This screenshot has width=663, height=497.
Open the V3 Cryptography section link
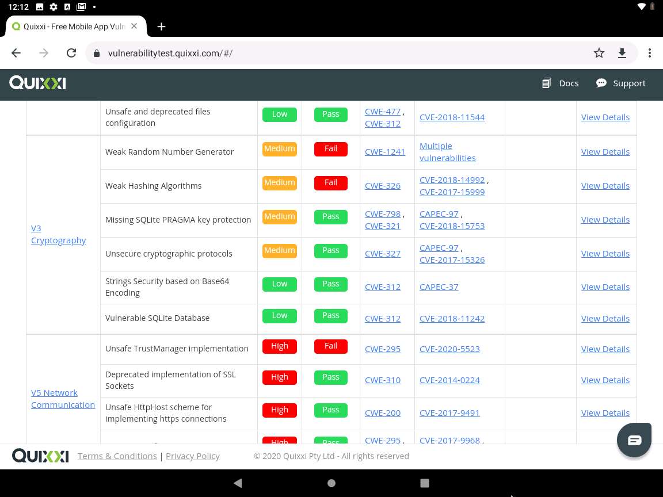[58, 234]
